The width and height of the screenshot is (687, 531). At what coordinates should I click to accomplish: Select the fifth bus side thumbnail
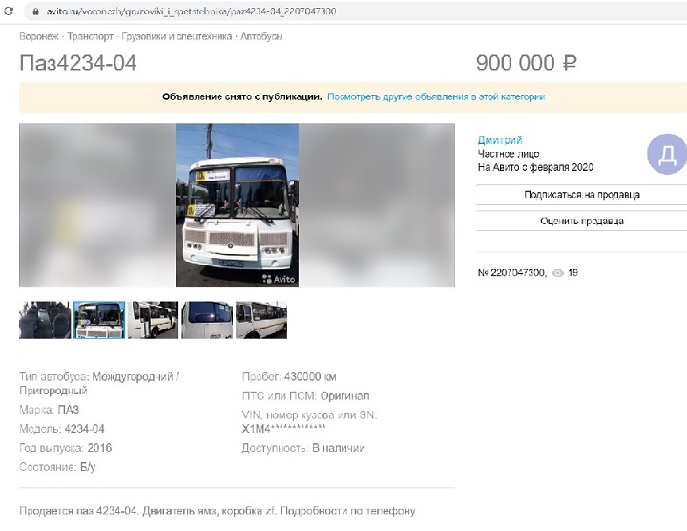coord(261,320)
